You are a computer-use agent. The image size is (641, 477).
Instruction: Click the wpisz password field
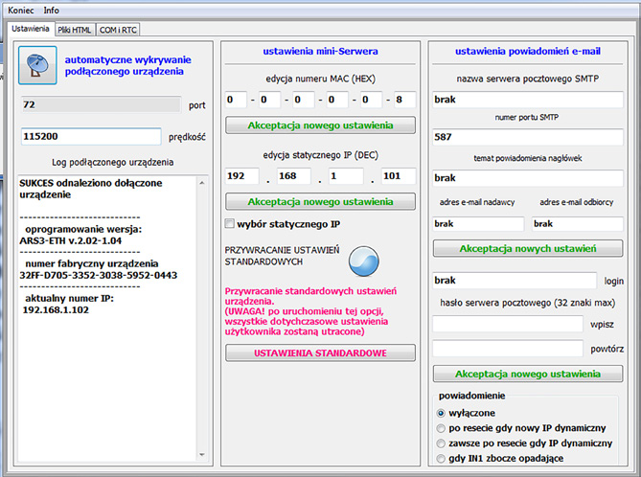click(508, 324)
